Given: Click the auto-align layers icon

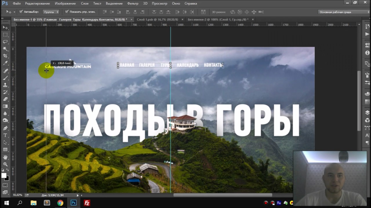Looking at the screenshot, I should 203,12.
